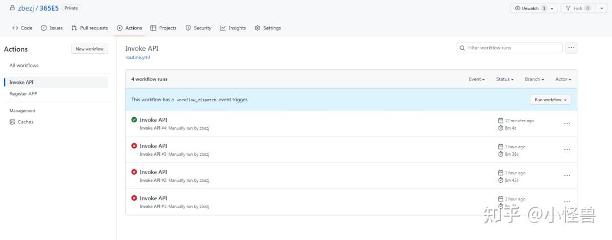
Task: Click the three-dot button beside filter box
Action: click(571, 48)
